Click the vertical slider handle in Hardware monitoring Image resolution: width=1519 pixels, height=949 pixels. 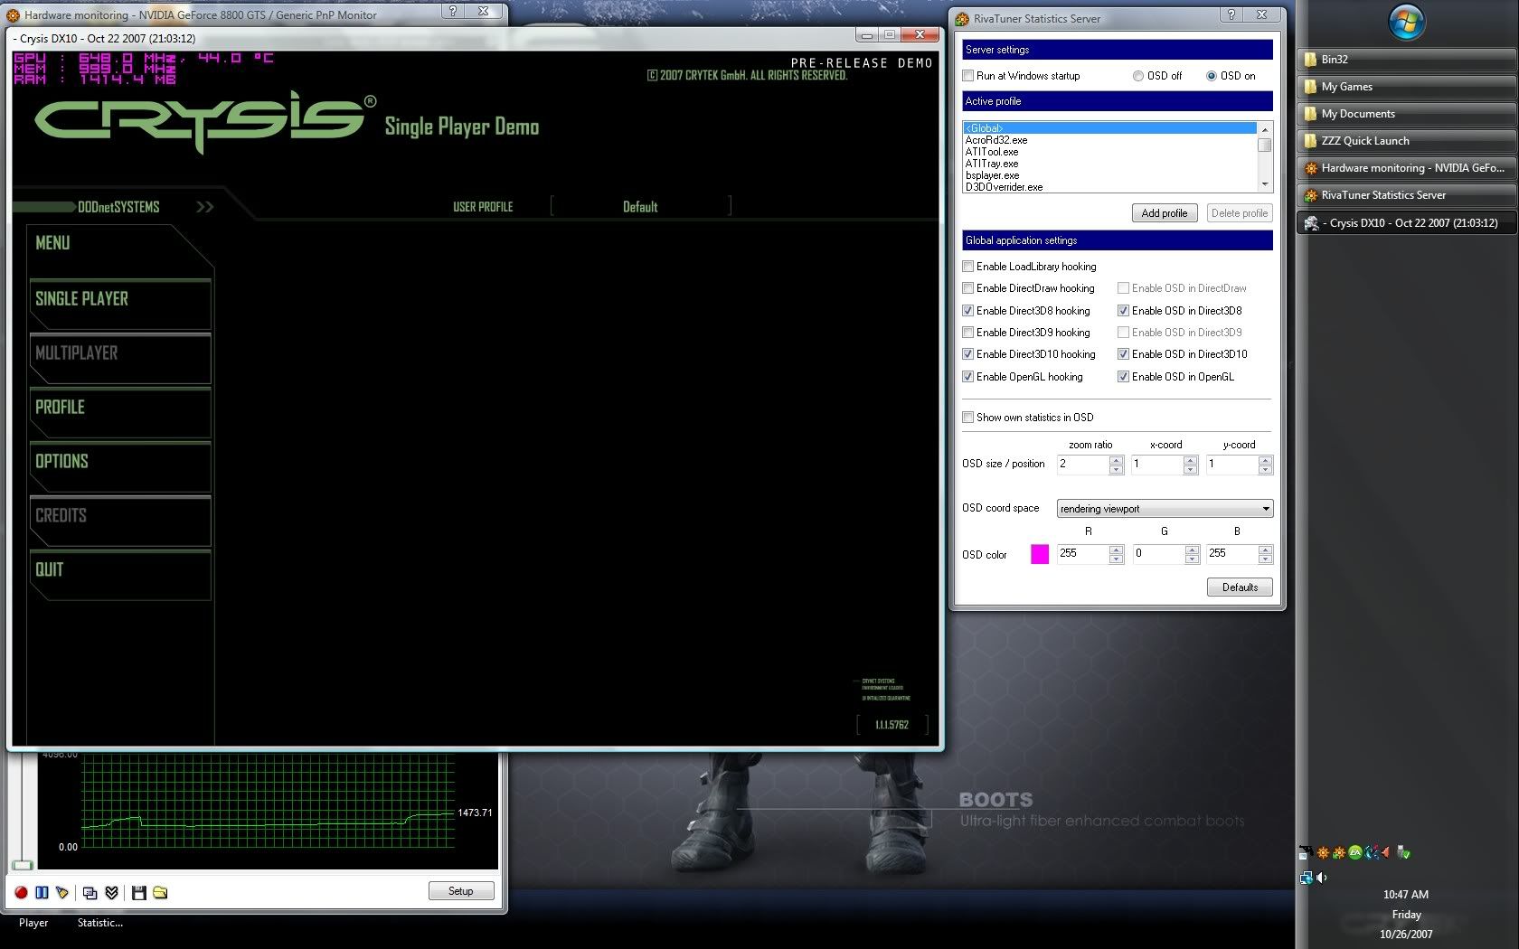[x=23, y=865]
